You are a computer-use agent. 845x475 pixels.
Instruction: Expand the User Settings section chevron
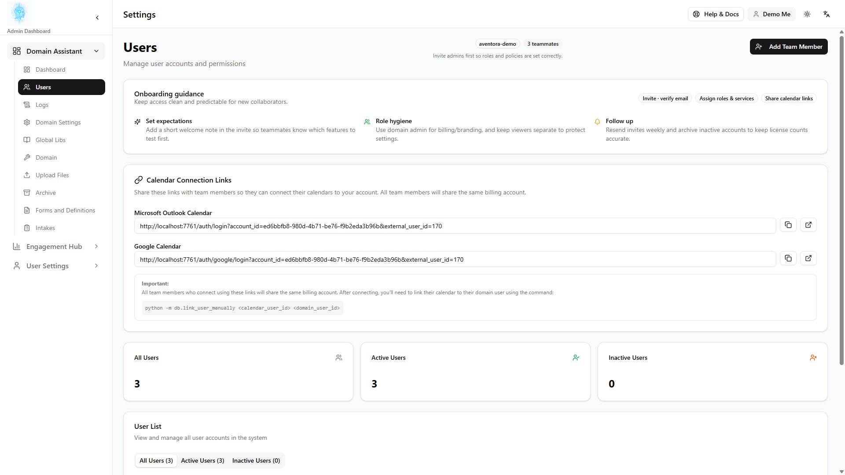pyautogui.click(x=96, y=266)
